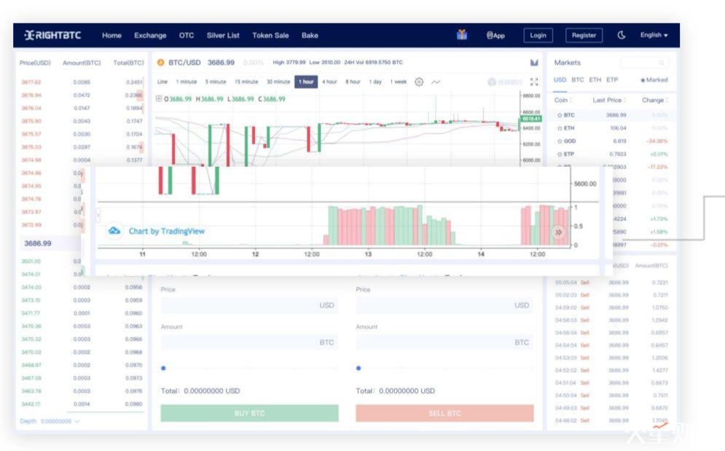Viewport: 725px width, 451px height.
Task: Mark ETH as favorite with star
Action: [x=560, y=128]
